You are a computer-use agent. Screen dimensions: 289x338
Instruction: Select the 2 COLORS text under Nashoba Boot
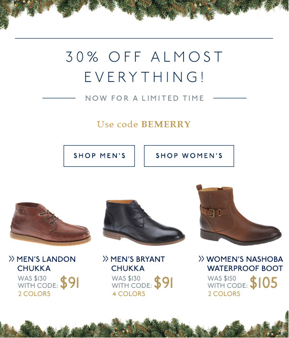tap(223, 294)
